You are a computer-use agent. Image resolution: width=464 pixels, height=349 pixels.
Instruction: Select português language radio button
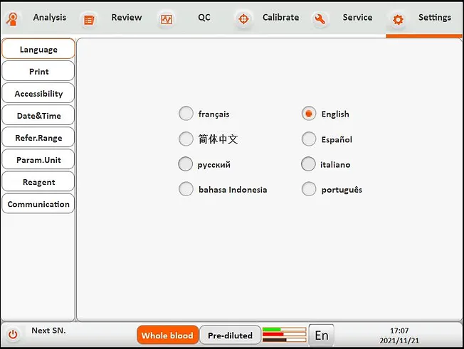[309, 189]
